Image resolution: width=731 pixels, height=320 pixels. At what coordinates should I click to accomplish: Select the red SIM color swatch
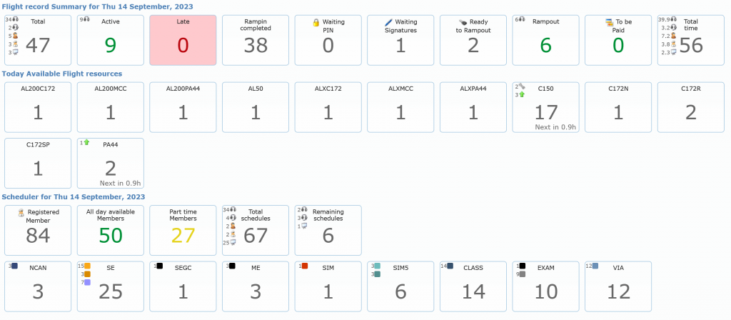click(x=305, y=266)
